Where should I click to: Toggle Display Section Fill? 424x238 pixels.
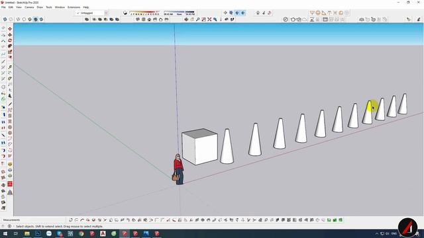pyautogui.click(x=243, y=13)
